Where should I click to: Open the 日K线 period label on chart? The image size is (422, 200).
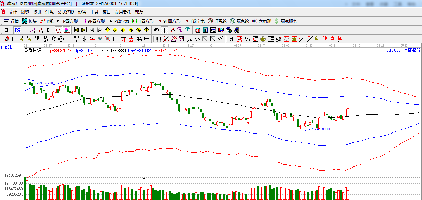click(x=6, y=47)
